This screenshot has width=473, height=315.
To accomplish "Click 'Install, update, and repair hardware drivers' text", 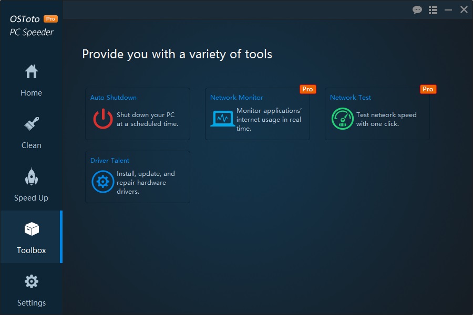I will (x=146, y=182).
